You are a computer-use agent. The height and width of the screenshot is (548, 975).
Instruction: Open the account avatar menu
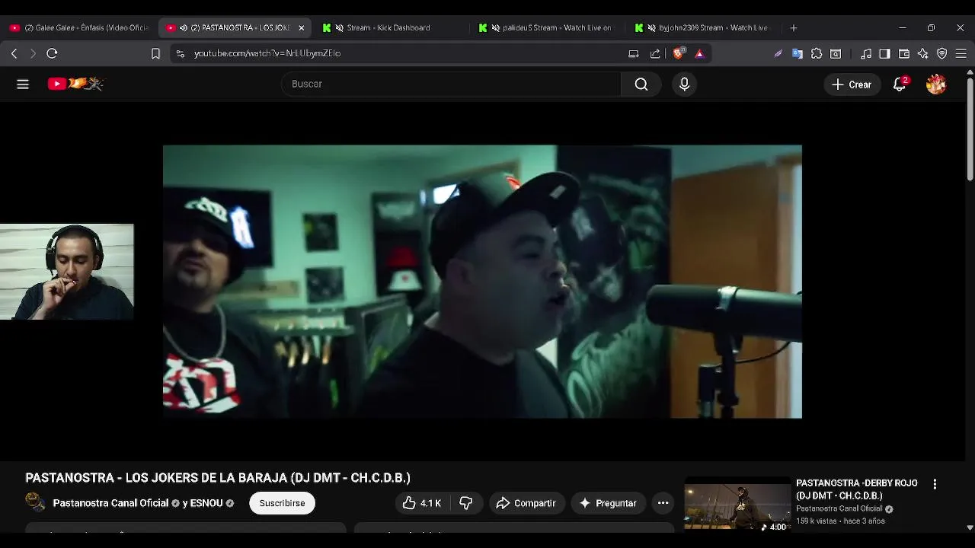tap(936, 84)
